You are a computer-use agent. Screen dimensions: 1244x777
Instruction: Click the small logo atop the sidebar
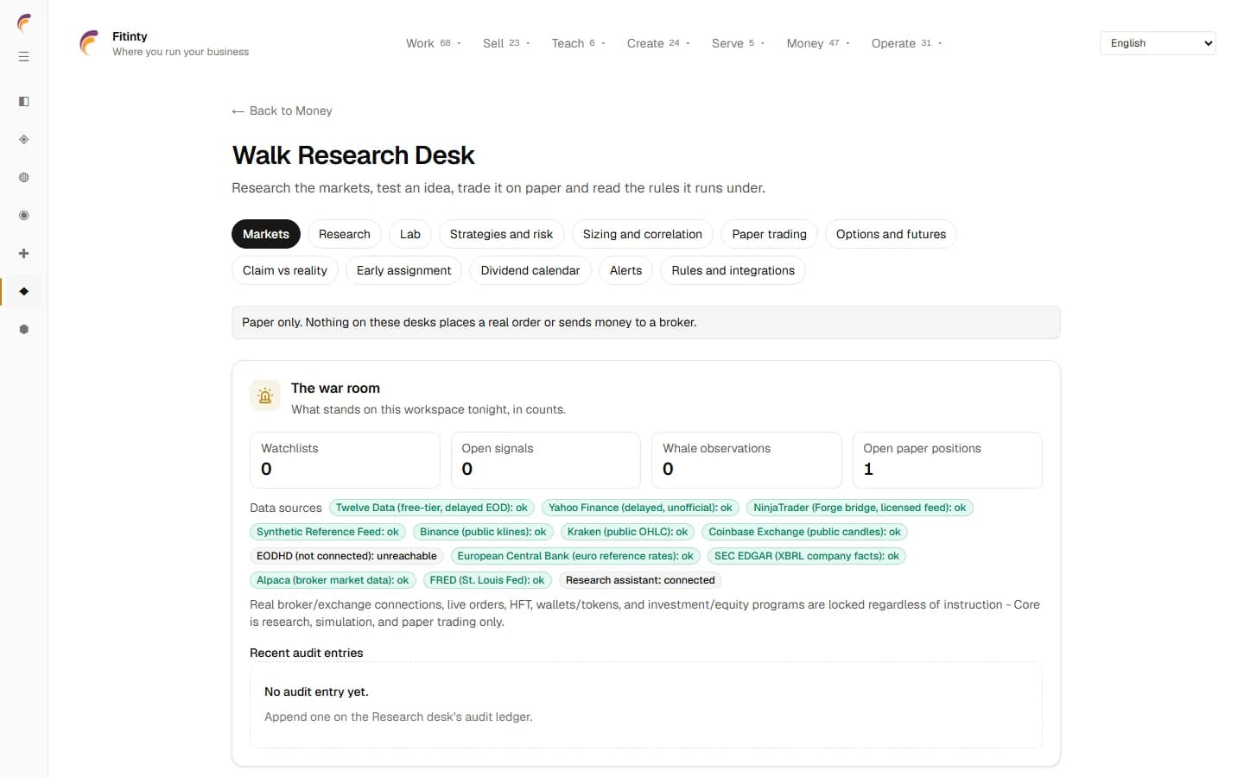[24, 22]
